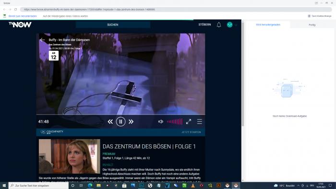Click the web page vertical scrollbar
336x189 pixels.
pyautogui.click(x=243, y=74)
